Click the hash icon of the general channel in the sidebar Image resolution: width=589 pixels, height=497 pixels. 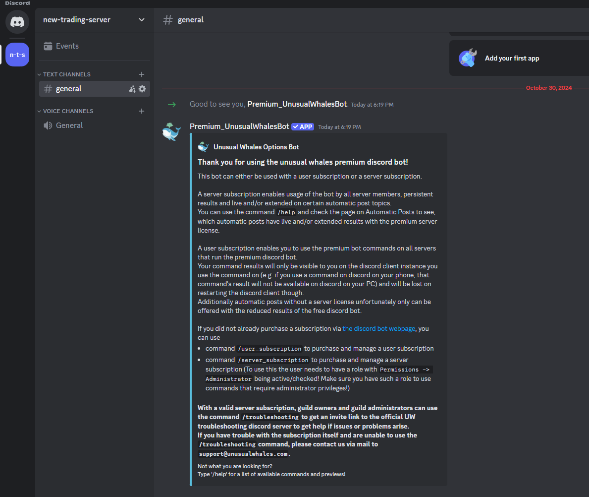pyautogui.click(x=48, y=89)
